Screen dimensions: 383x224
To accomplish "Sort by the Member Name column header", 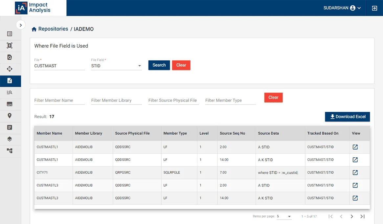I will (x=49, y=133).
